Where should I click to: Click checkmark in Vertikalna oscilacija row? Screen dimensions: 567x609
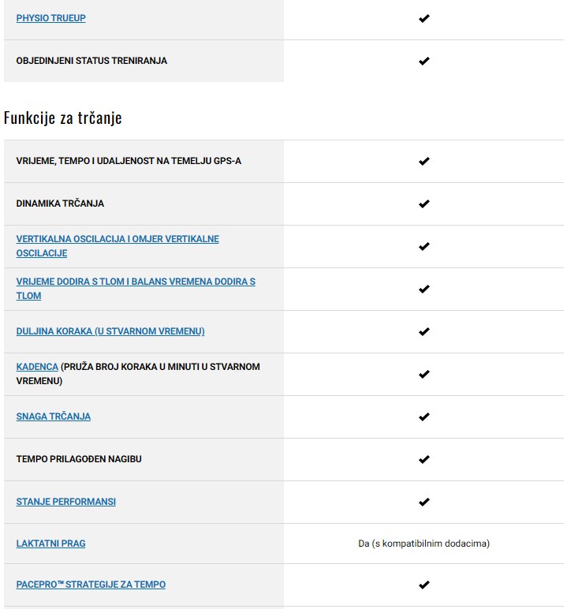point(423,246)
